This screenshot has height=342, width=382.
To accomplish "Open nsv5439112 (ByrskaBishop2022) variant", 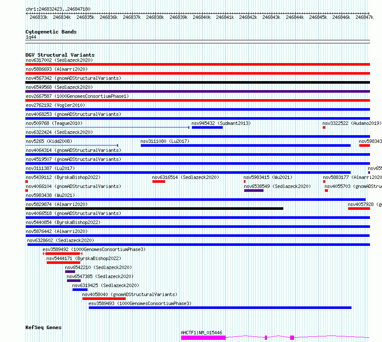I will 63,177.
